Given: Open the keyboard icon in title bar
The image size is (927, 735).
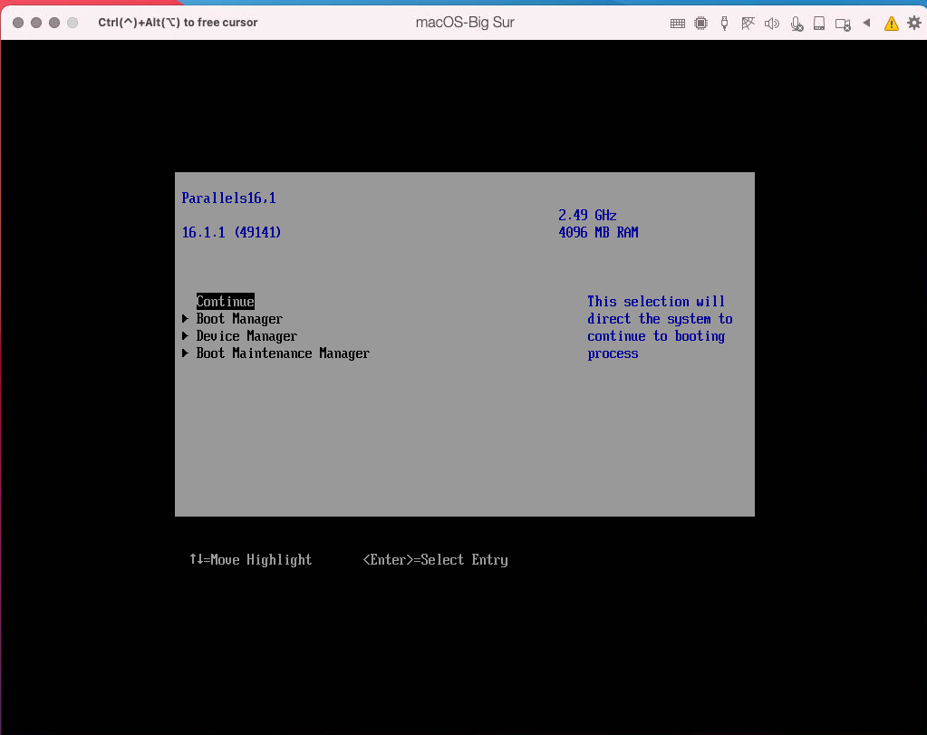Looking at the screenshot, I should 678,24.
